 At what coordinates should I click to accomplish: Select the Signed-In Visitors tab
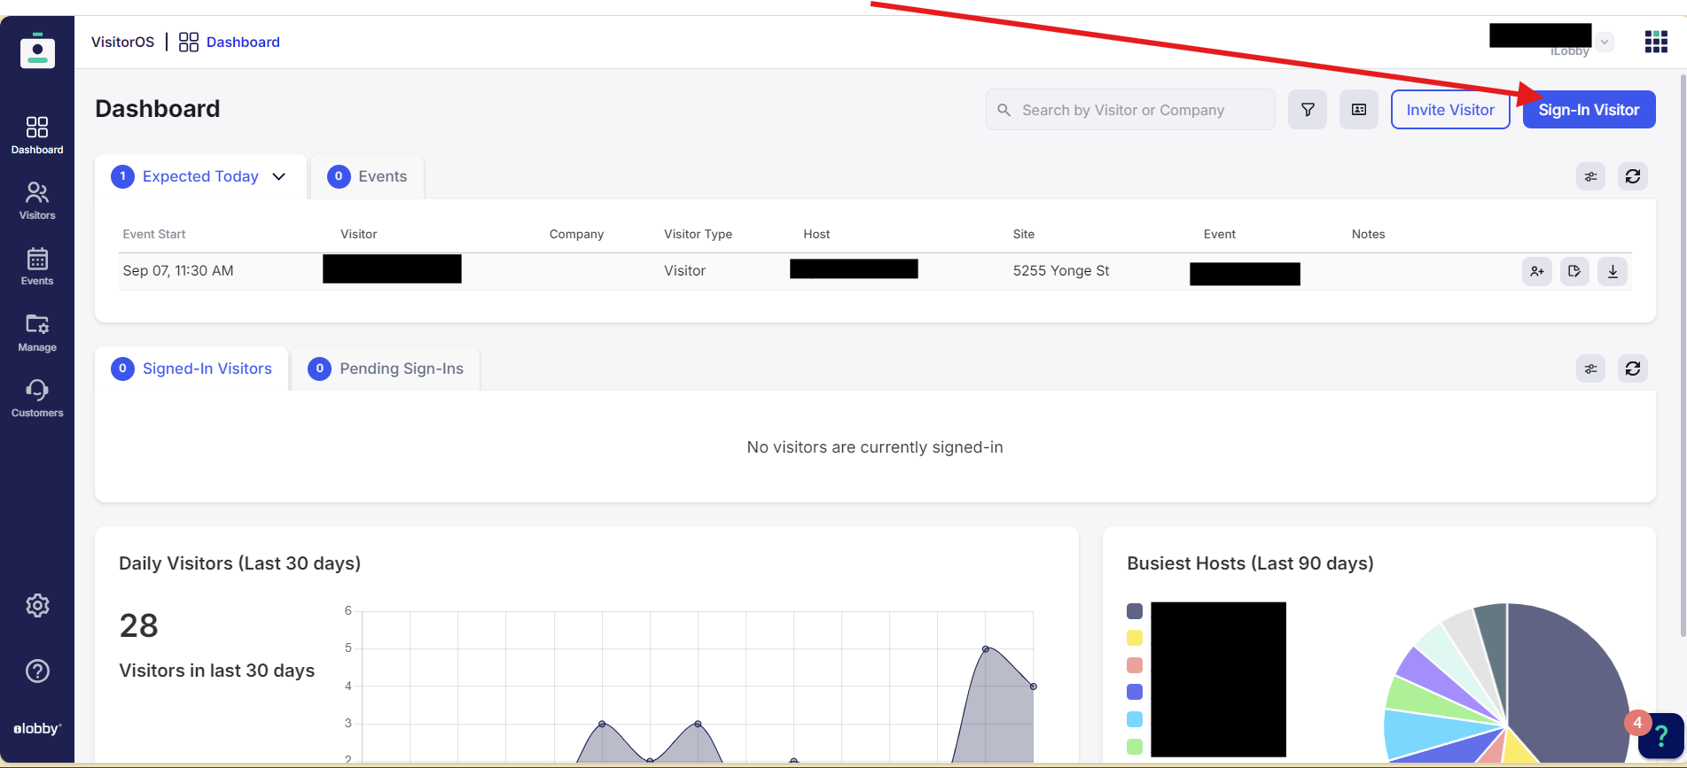point(191,368)
